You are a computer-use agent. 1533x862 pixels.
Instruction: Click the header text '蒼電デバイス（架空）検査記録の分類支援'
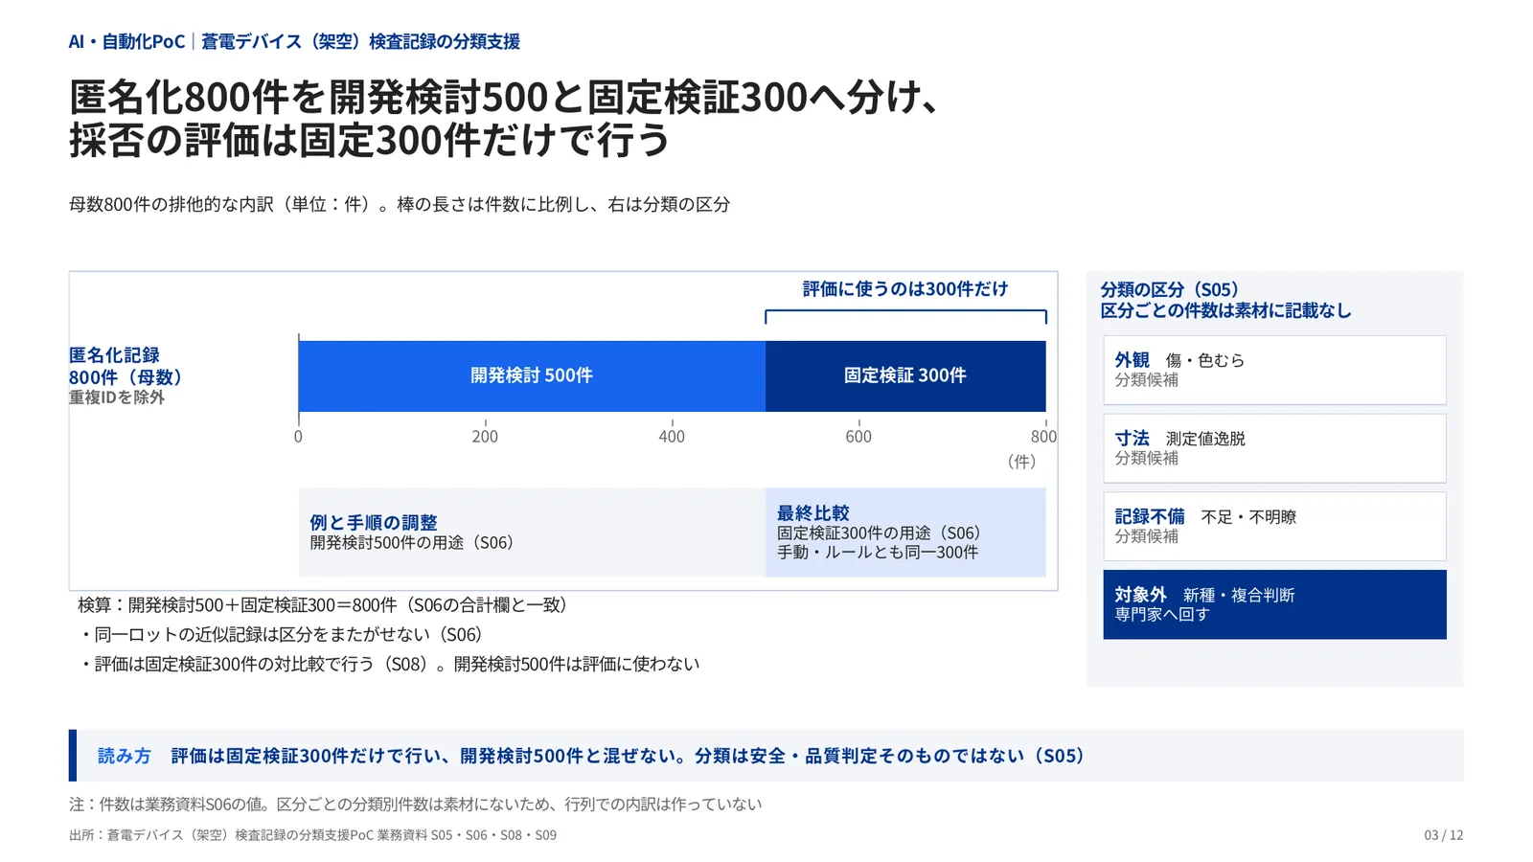pos(360,41)
